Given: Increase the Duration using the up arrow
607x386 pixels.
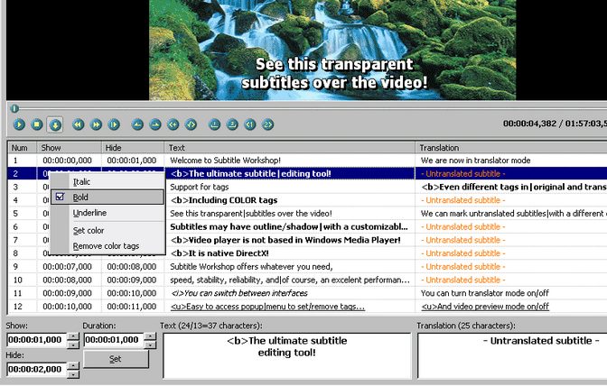Looking at the screenshot, I should coord(150,336).
